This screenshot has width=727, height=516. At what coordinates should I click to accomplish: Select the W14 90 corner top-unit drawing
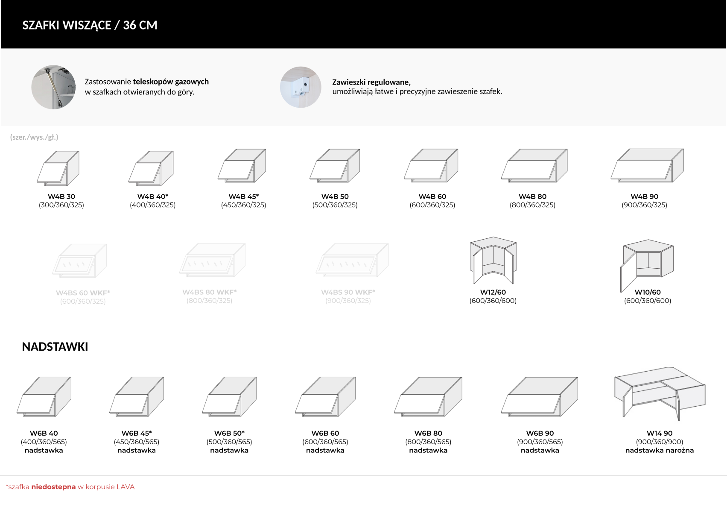(x=660, y=393)
